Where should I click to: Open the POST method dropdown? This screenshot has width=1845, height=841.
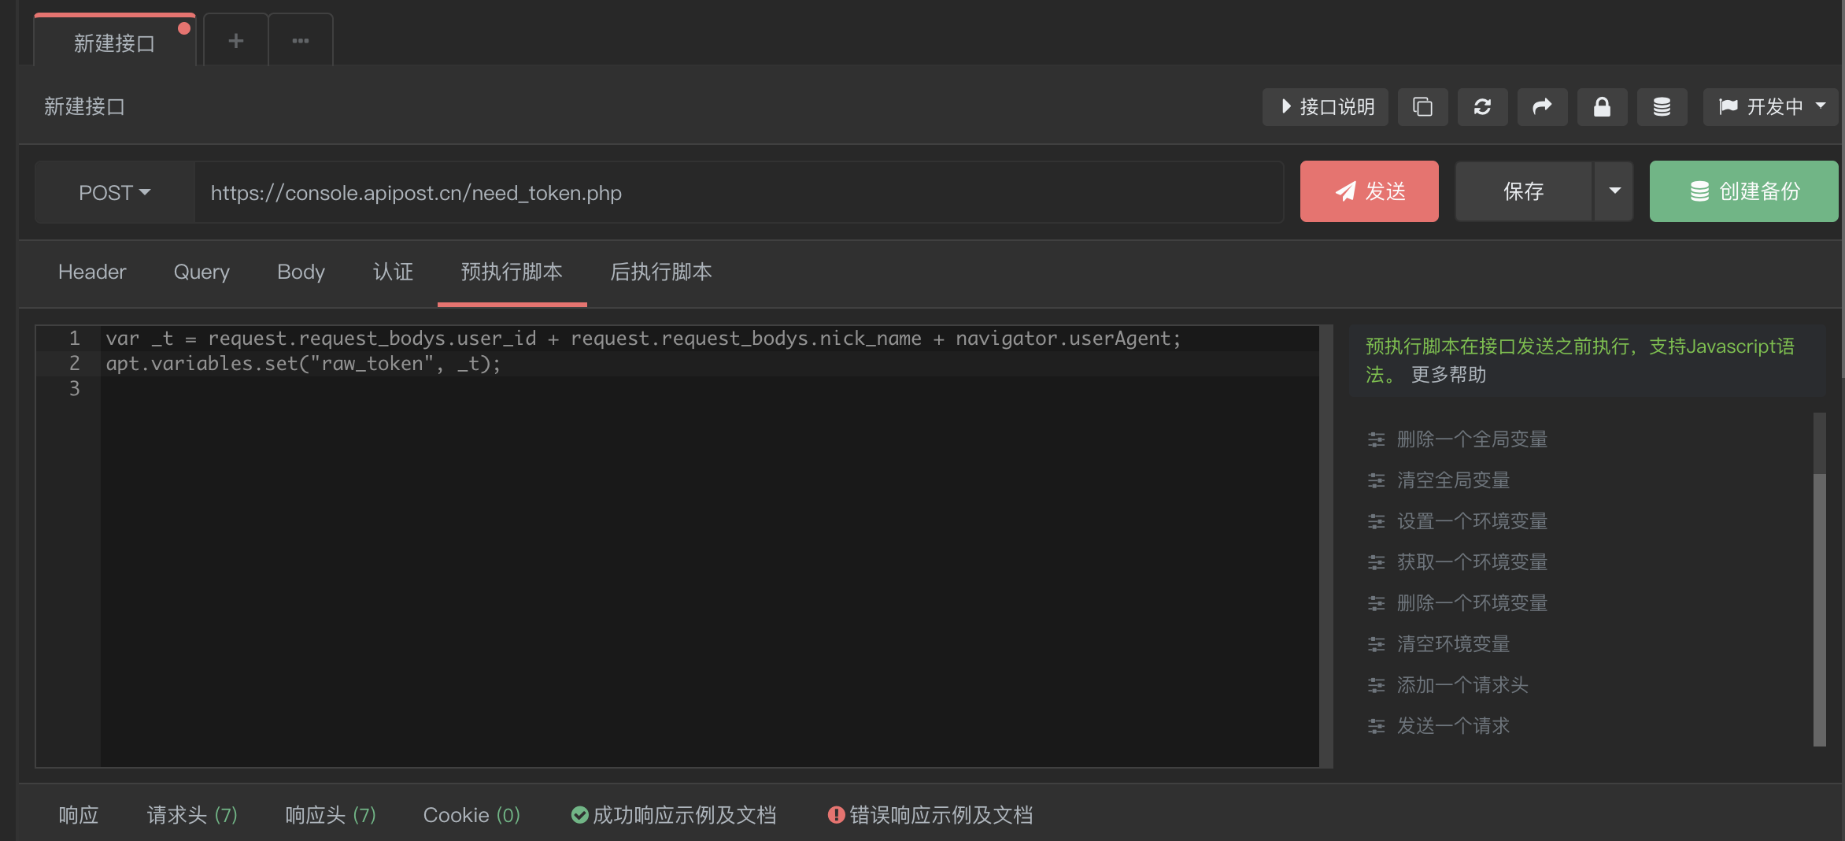click(114, 192)
